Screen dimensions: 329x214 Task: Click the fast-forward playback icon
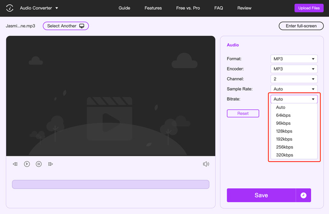(x=51, y=164)
